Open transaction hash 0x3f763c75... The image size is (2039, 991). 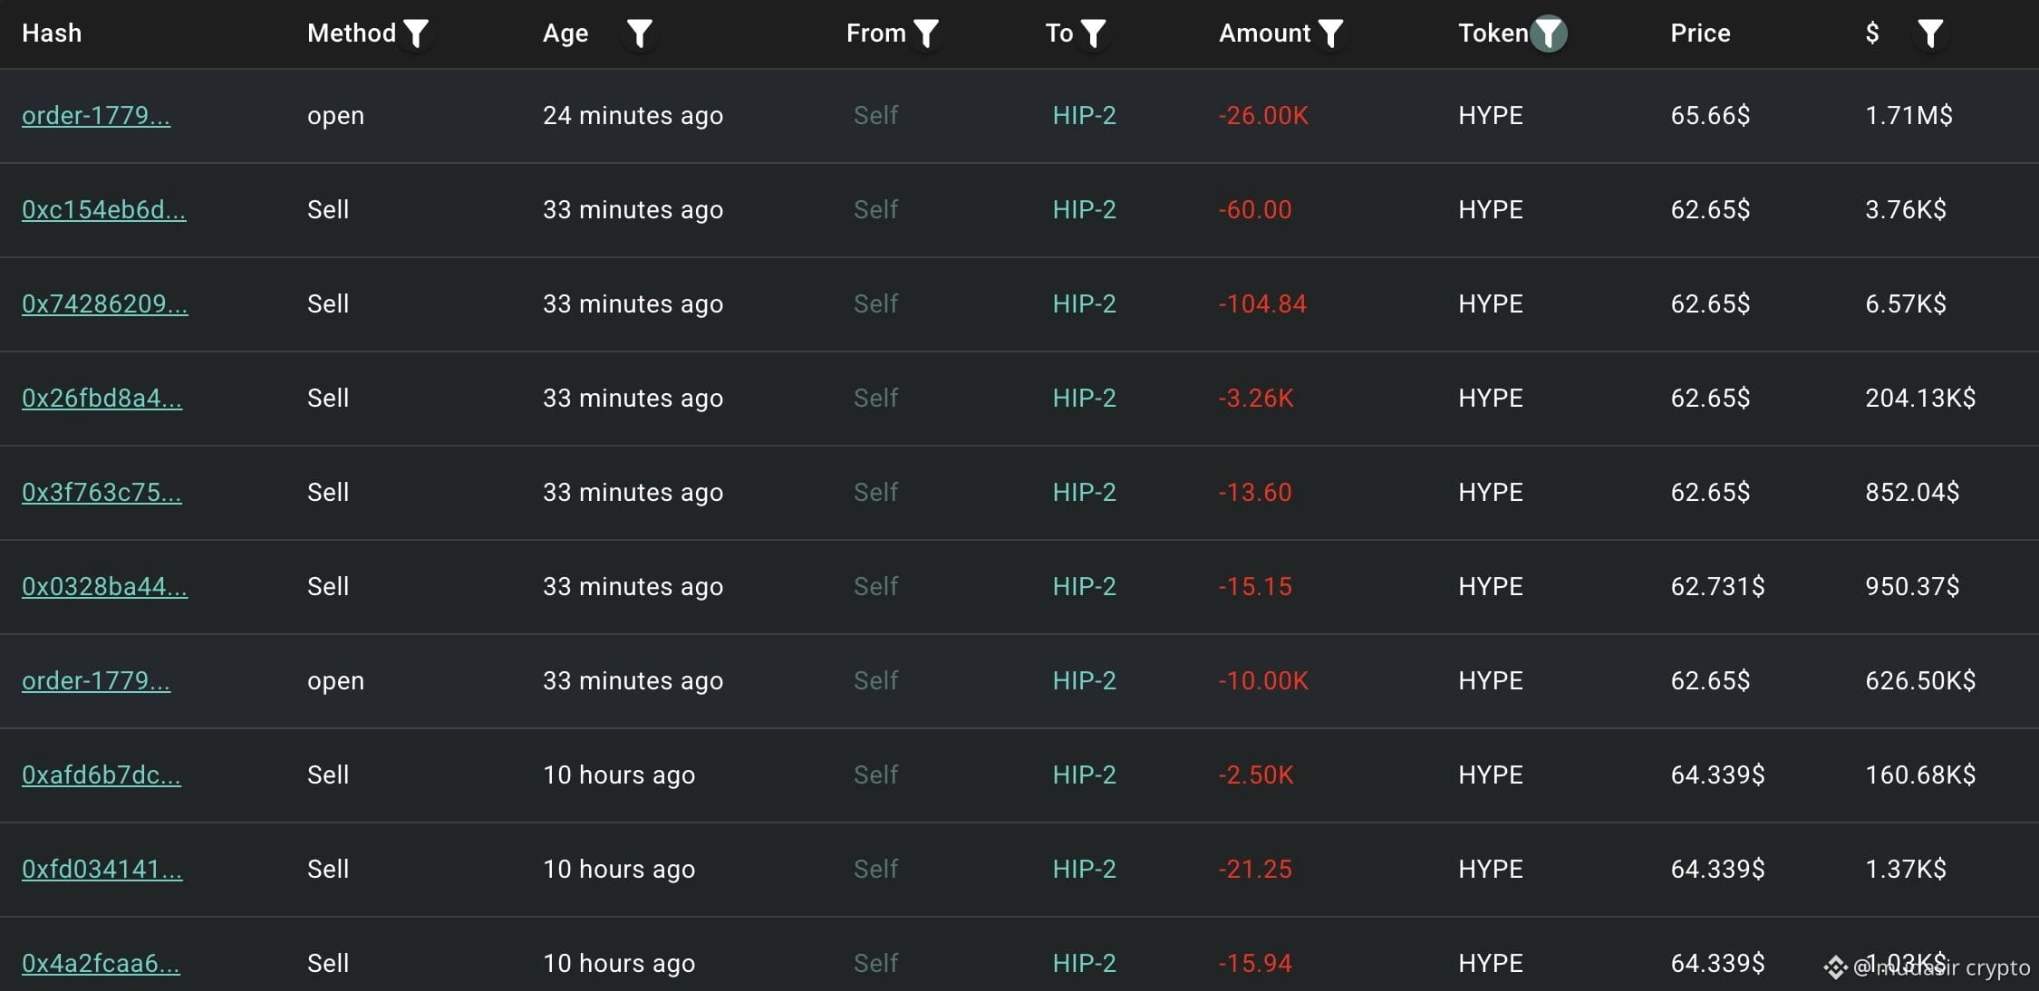101,493
